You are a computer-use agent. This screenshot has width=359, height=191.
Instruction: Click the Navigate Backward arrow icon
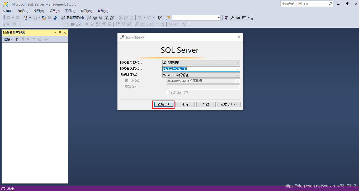pos(8,18)
